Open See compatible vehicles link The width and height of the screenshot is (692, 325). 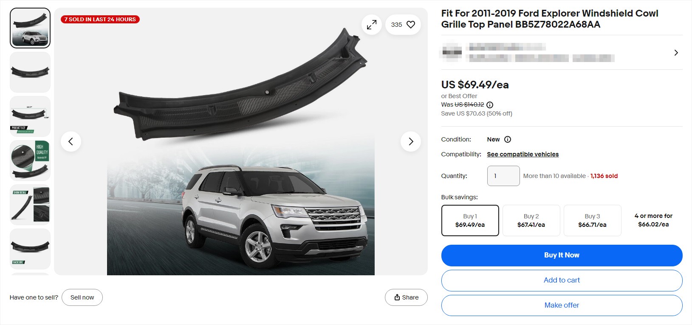click(523, 154)
